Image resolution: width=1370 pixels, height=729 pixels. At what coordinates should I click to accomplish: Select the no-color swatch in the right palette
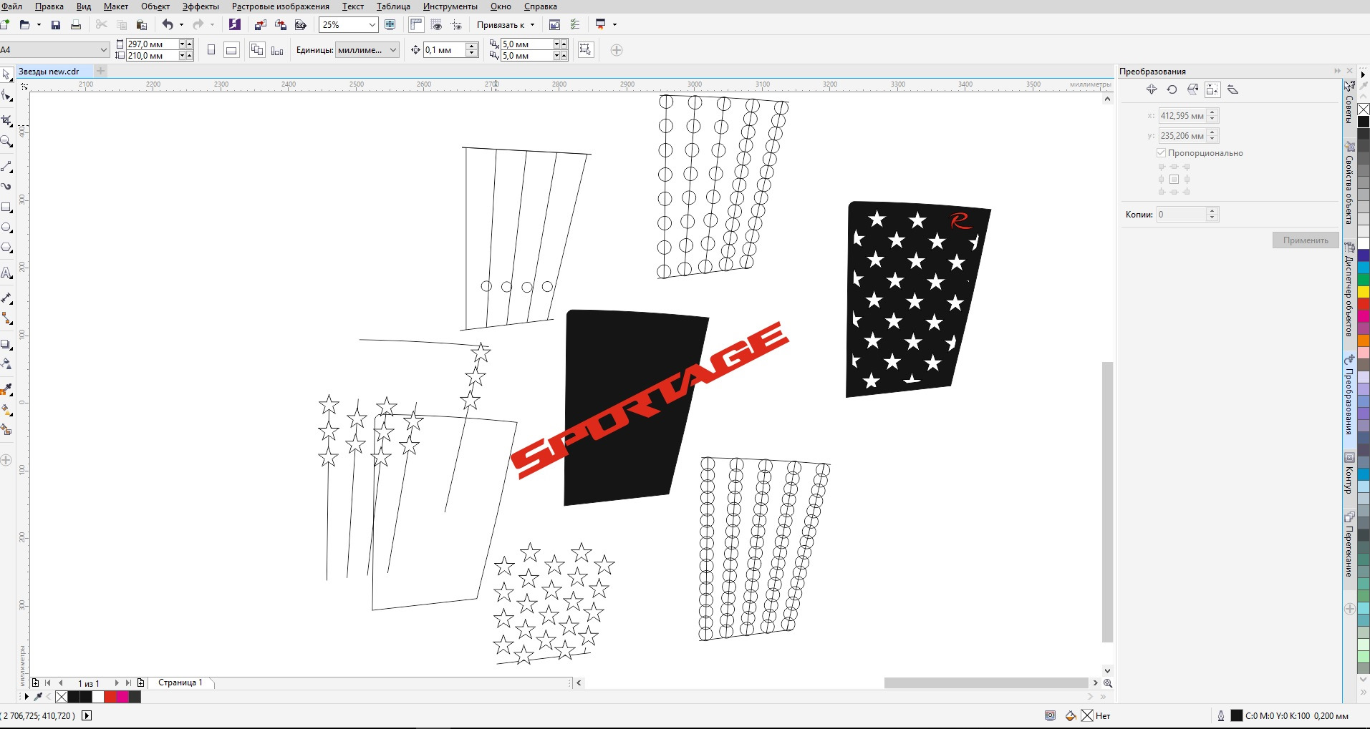tap(1364, 109)
